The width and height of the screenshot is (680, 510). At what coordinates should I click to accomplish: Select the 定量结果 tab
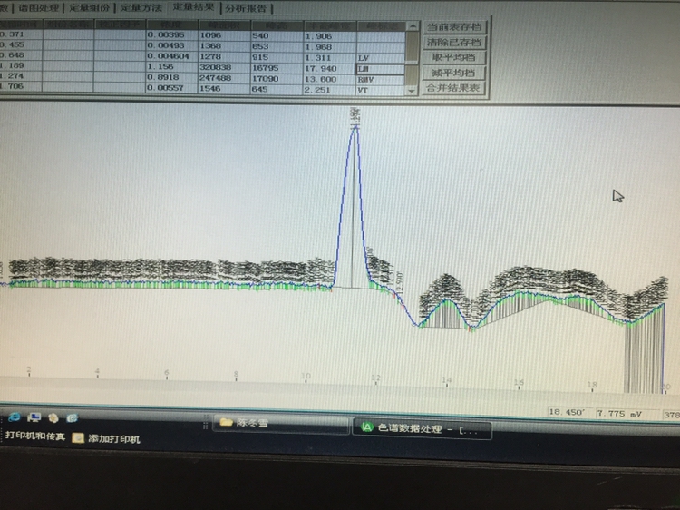pos(193,7)
